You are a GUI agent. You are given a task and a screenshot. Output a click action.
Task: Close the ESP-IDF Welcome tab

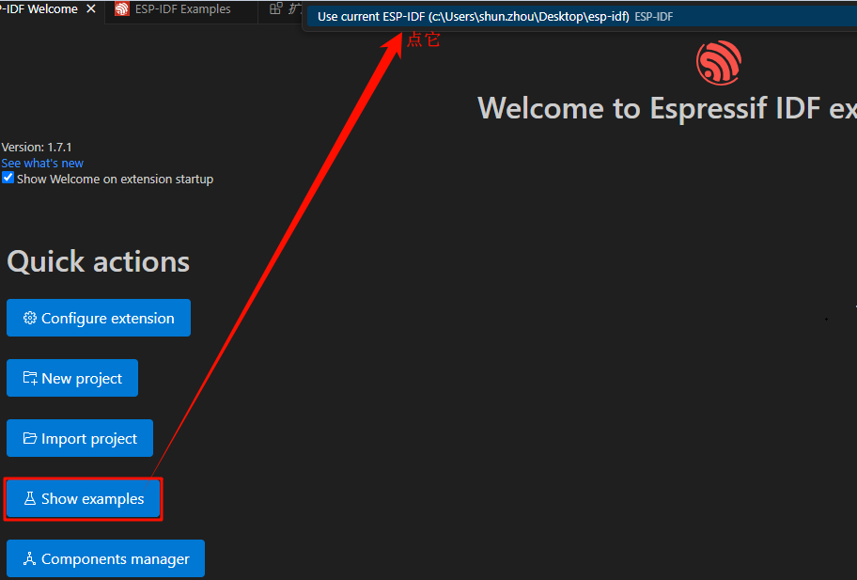click(91, 8)
